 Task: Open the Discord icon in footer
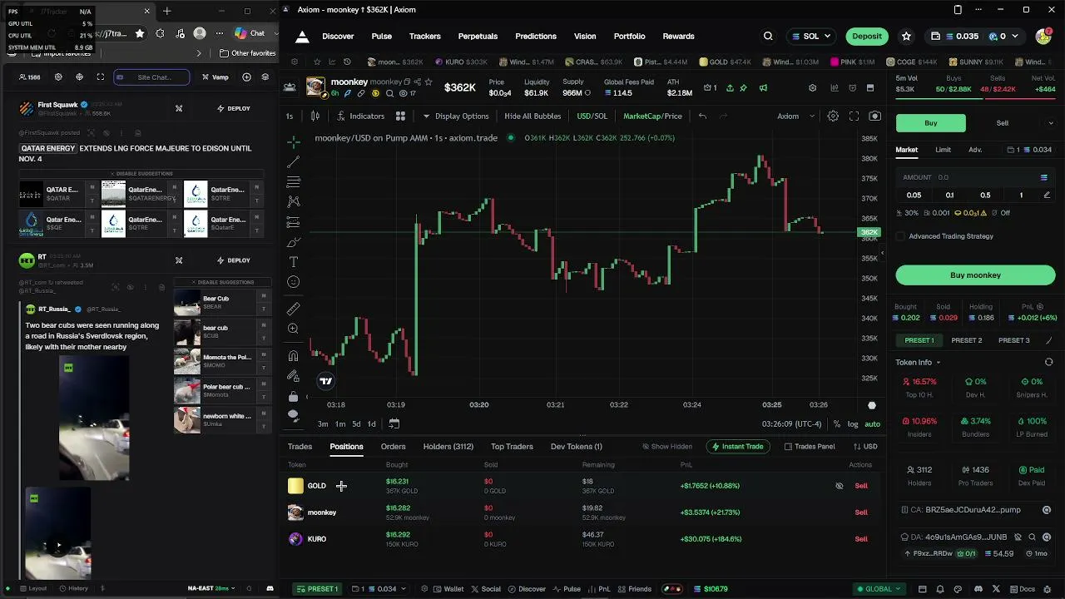[978, 589]
